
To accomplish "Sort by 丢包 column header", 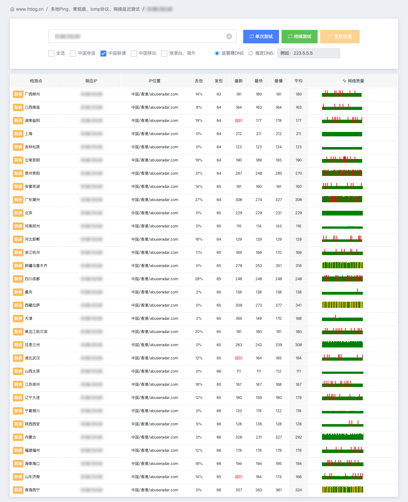I will [x=199, y=81].
